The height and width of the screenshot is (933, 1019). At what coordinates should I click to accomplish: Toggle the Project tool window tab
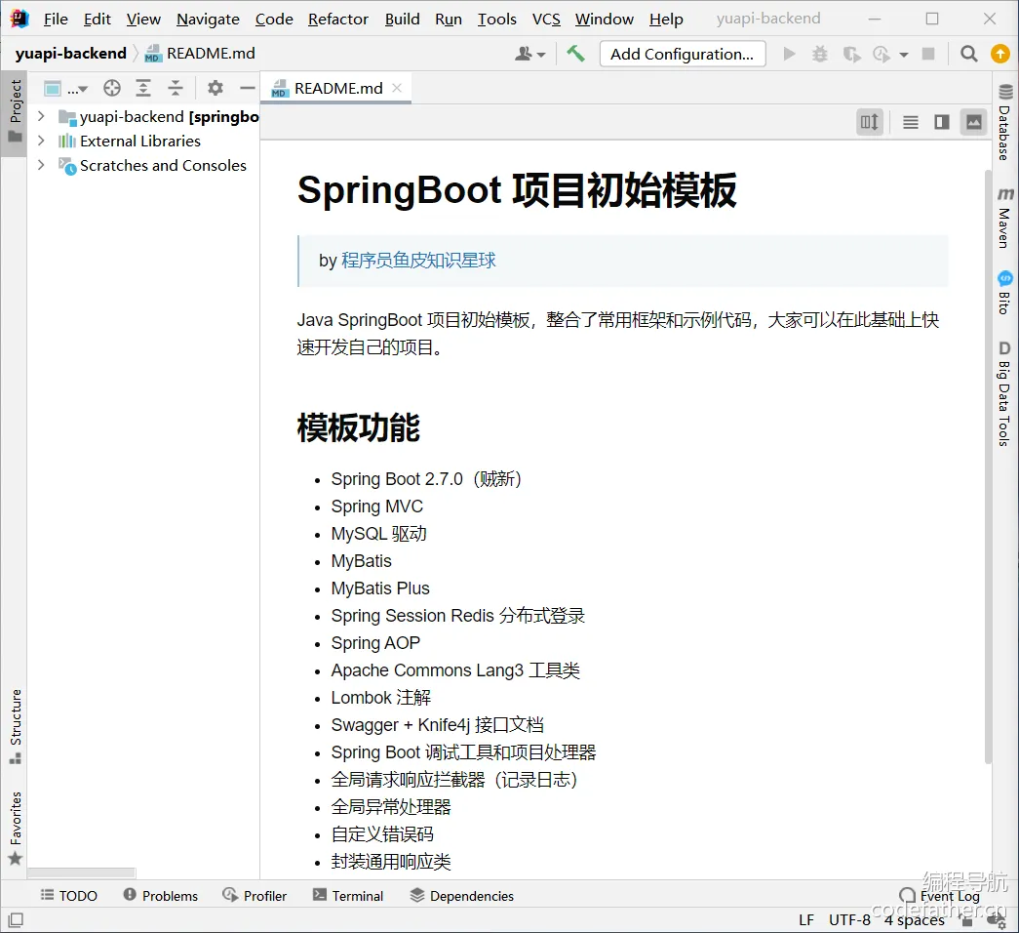click(x=15, y=112)
